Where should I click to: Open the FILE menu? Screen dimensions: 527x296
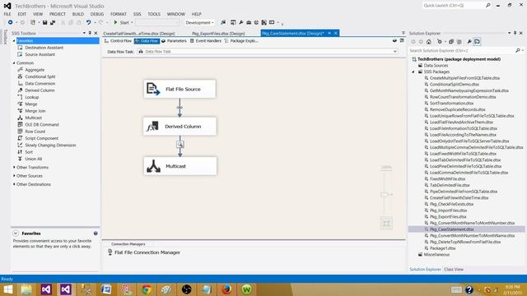click(7, 14)
